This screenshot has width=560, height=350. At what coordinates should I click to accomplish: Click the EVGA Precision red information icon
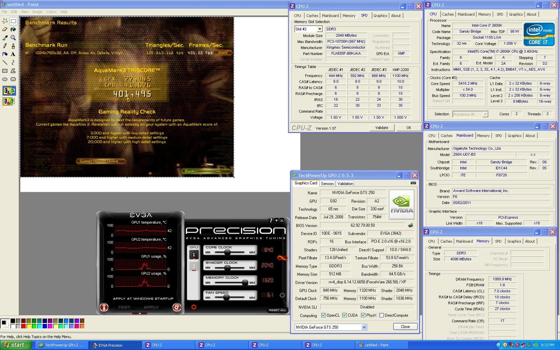click(x=104, y=307)
